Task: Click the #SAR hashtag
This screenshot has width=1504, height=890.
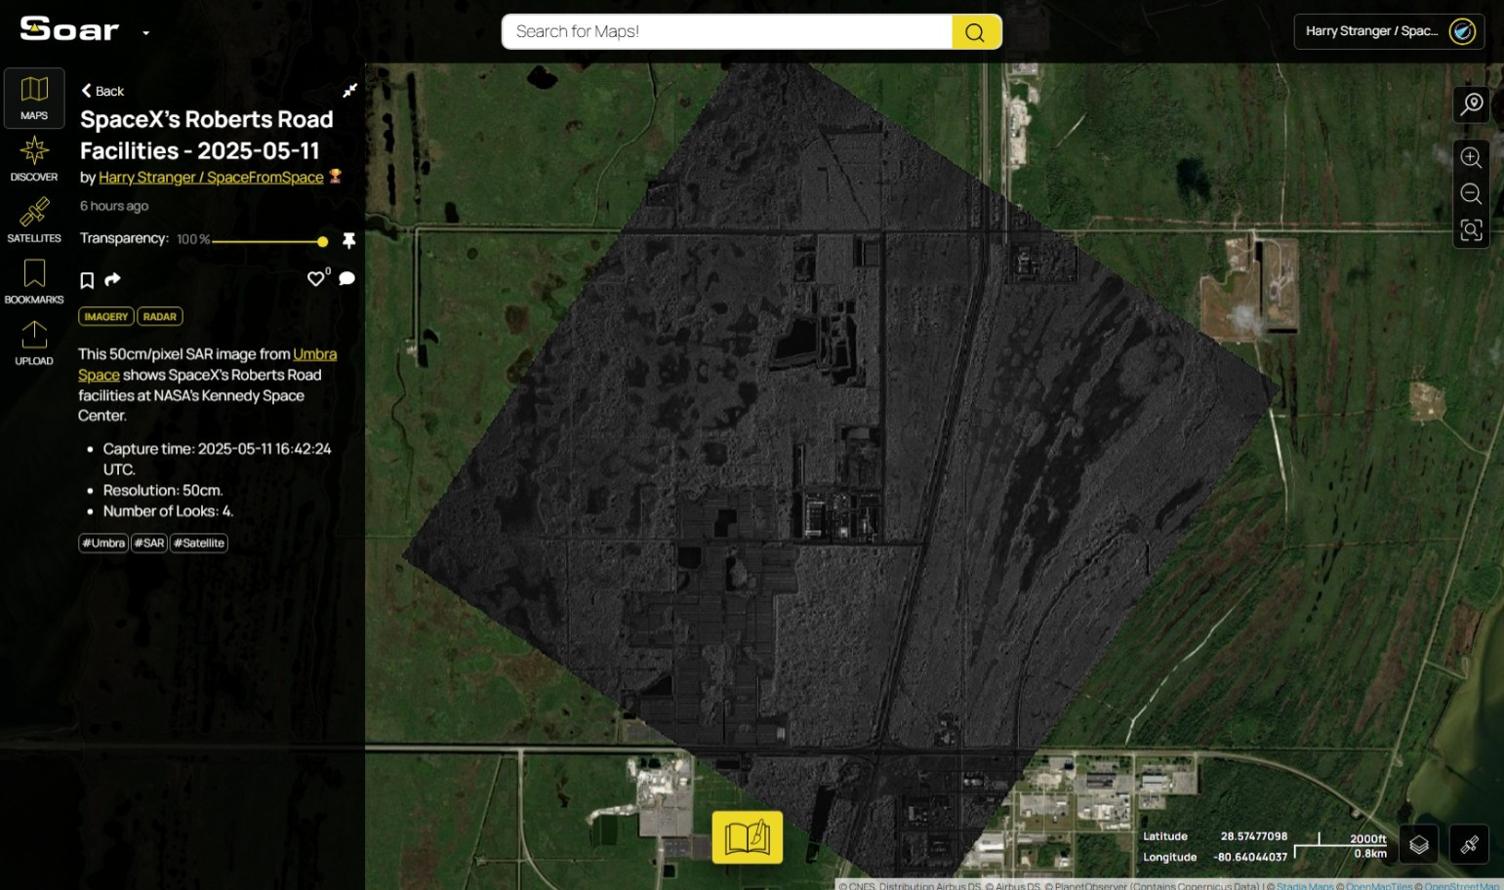Action: point(149,543)
